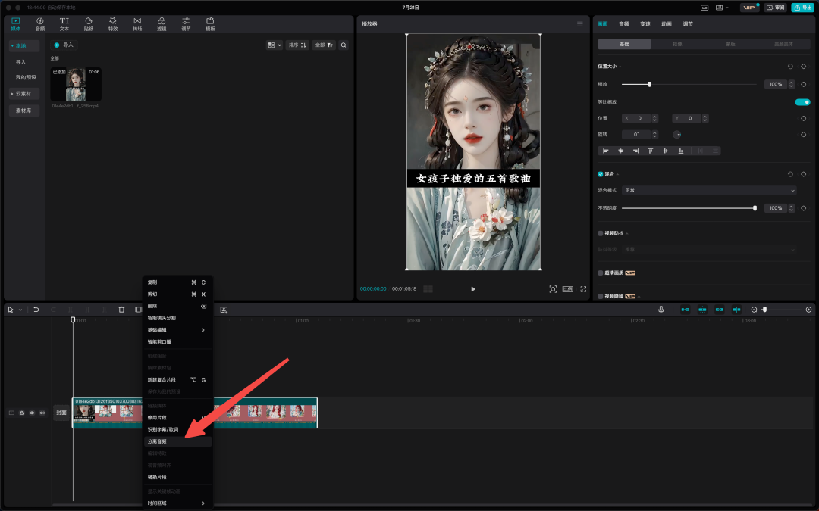Expand the 基础编辑 submenu
This screenshot has width=819, height=511.
(x=177, y=330)
